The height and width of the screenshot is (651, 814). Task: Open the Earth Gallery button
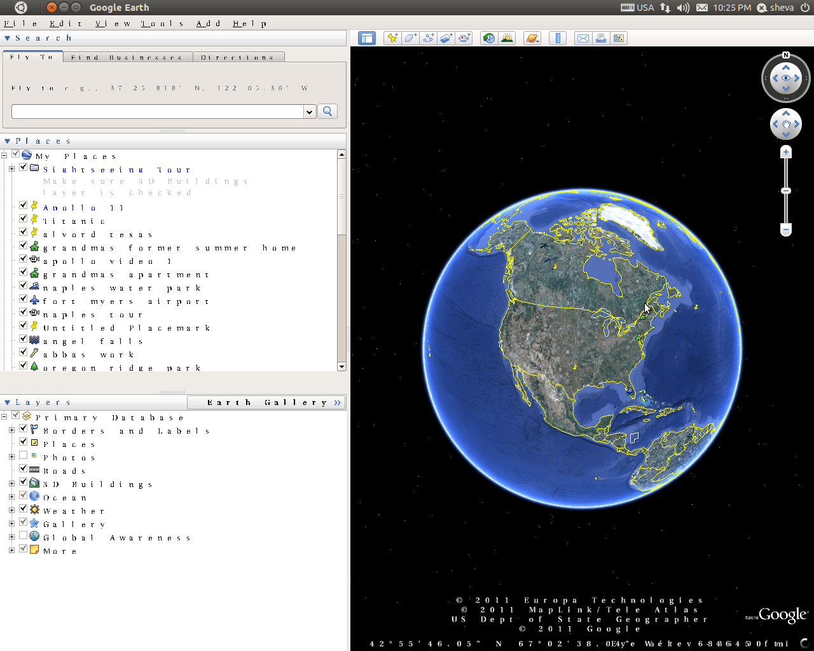[267, 402]
